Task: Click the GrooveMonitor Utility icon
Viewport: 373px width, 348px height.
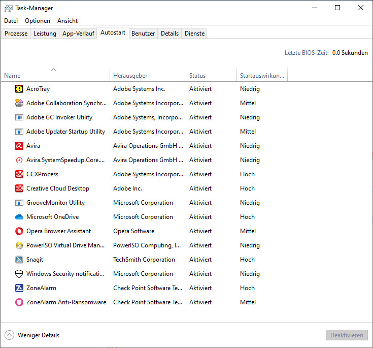Action: pos(19,203)
